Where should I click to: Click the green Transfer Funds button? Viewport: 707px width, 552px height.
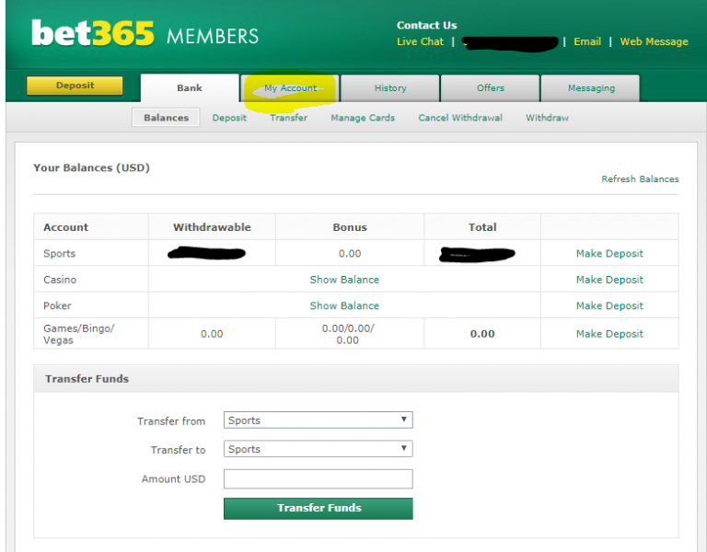pos(318,508)
